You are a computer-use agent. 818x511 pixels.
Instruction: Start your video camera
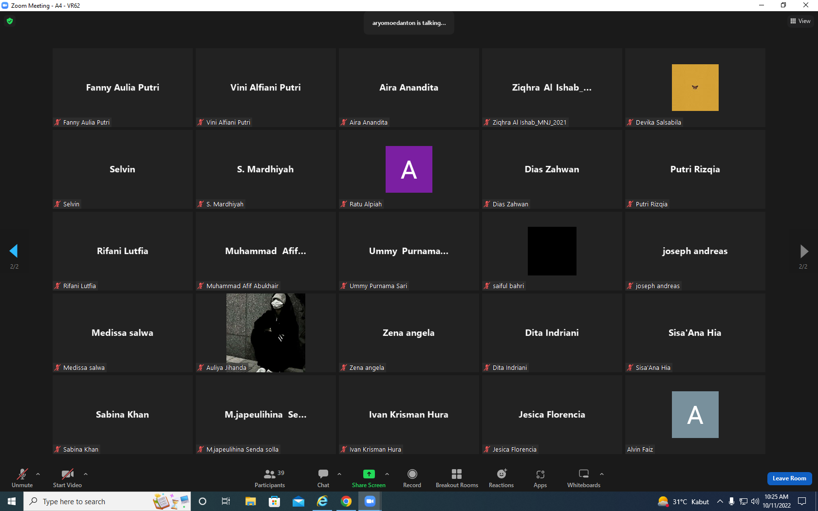point(67,478)
